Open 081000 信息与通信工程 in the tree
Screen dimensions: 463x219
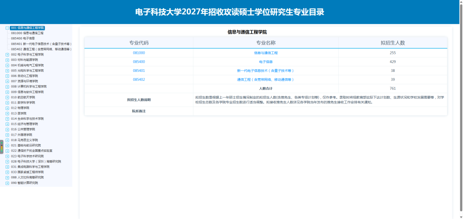[x=27, y=33]
